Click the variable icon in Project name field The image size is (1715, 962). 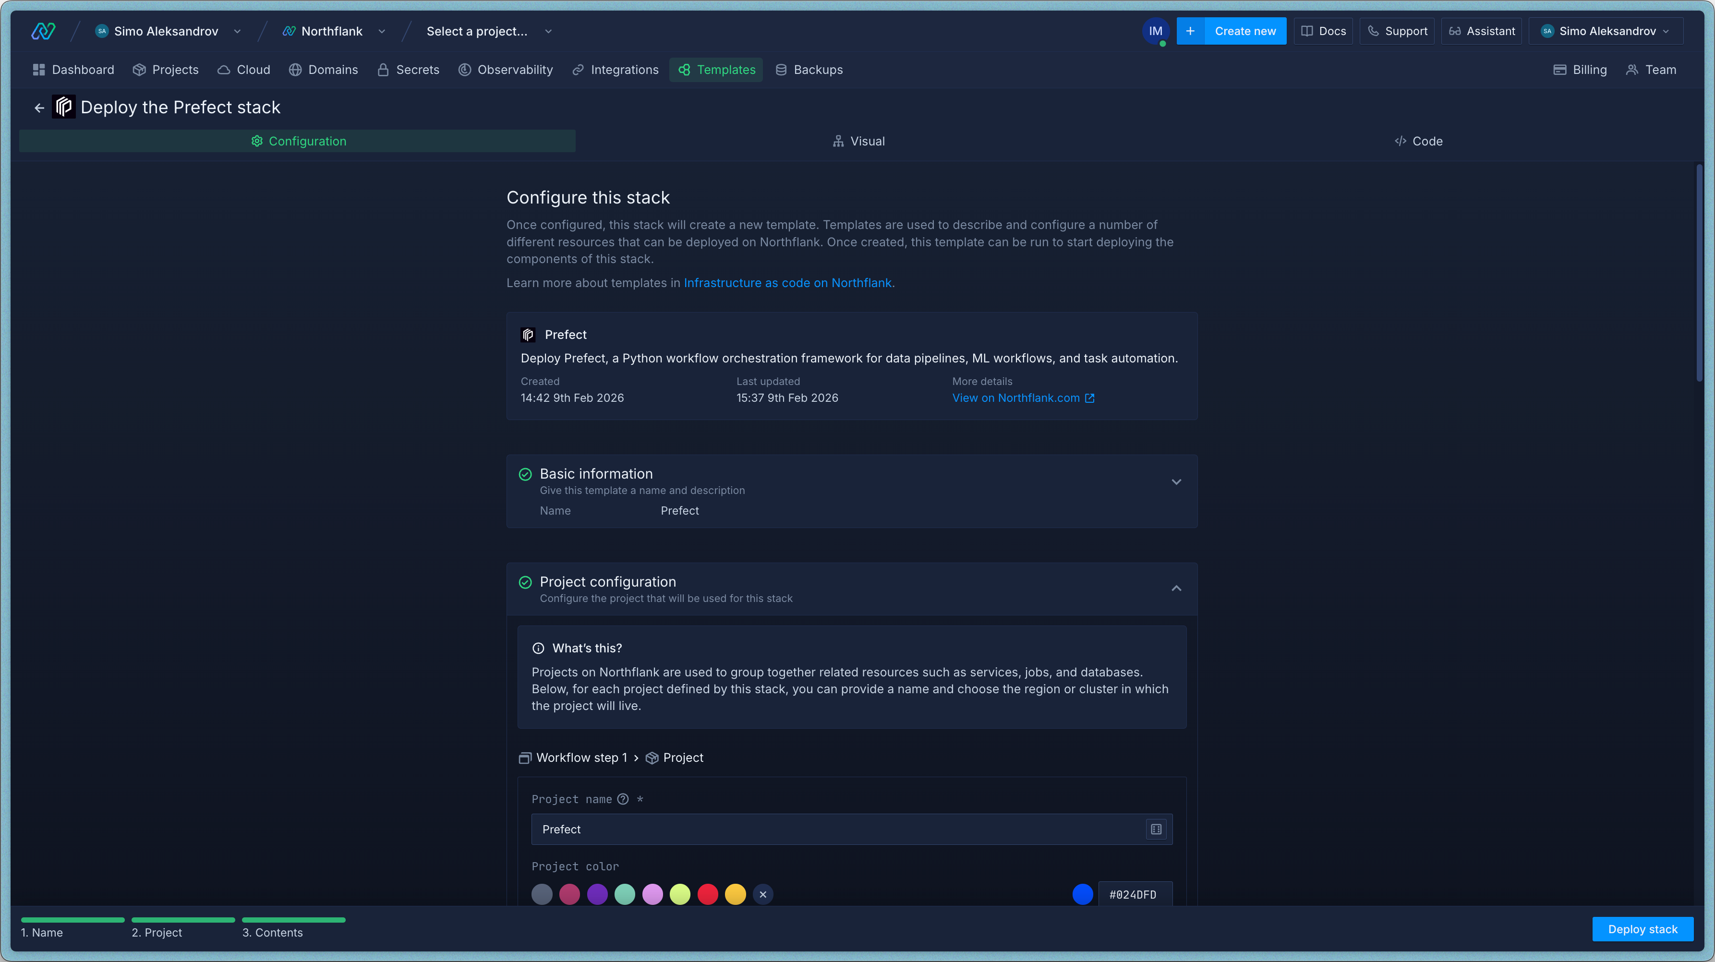tap(1156, 830)
